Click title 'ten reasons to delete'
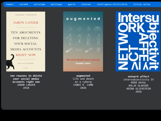This screenshot has width=161, height=121. [x=26, y=79]
